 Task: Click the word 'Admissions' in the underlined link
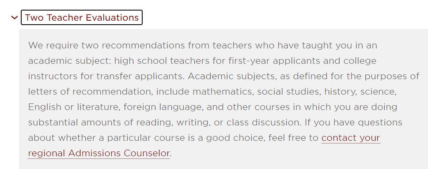click(95, 153)
